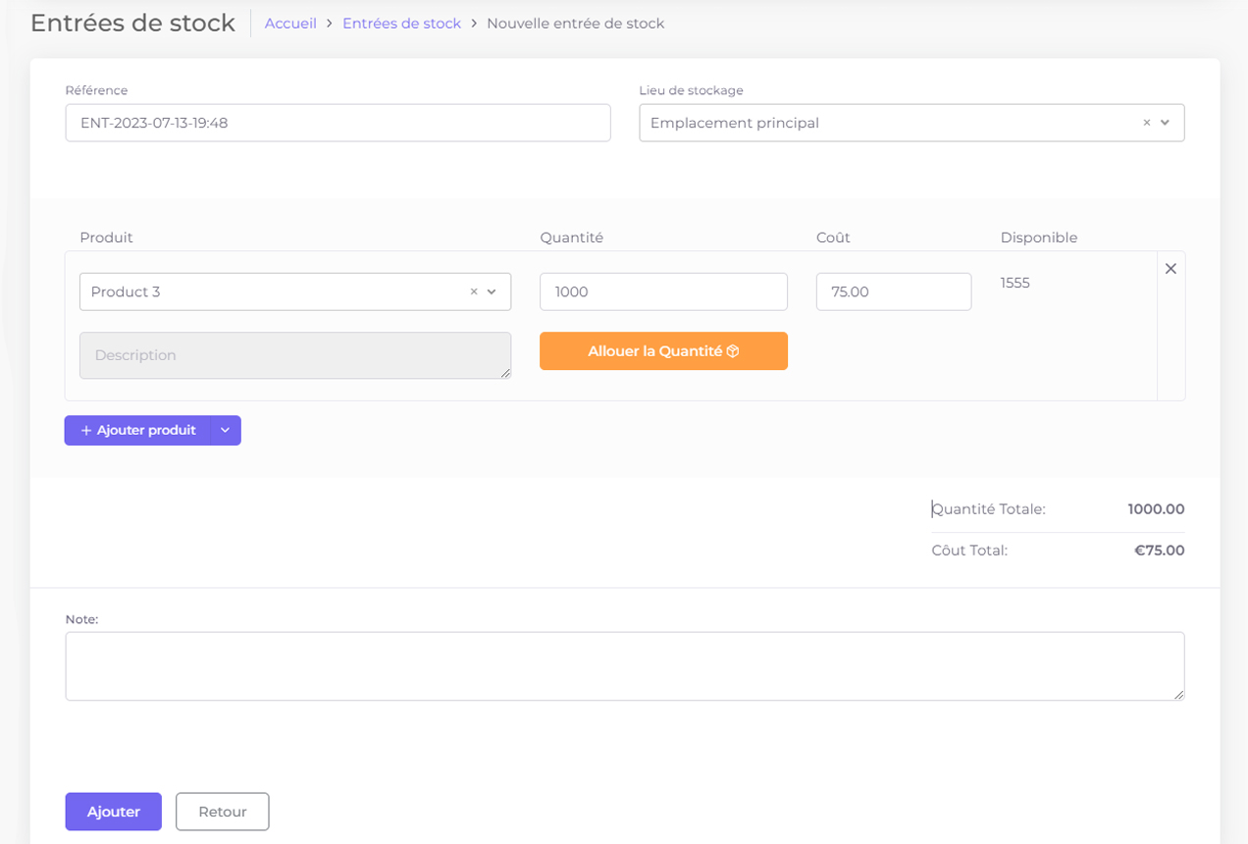Expand the Ajouter produit split arrow
Viewport: 1248px width, 844px height.
[x=226, y=431]
